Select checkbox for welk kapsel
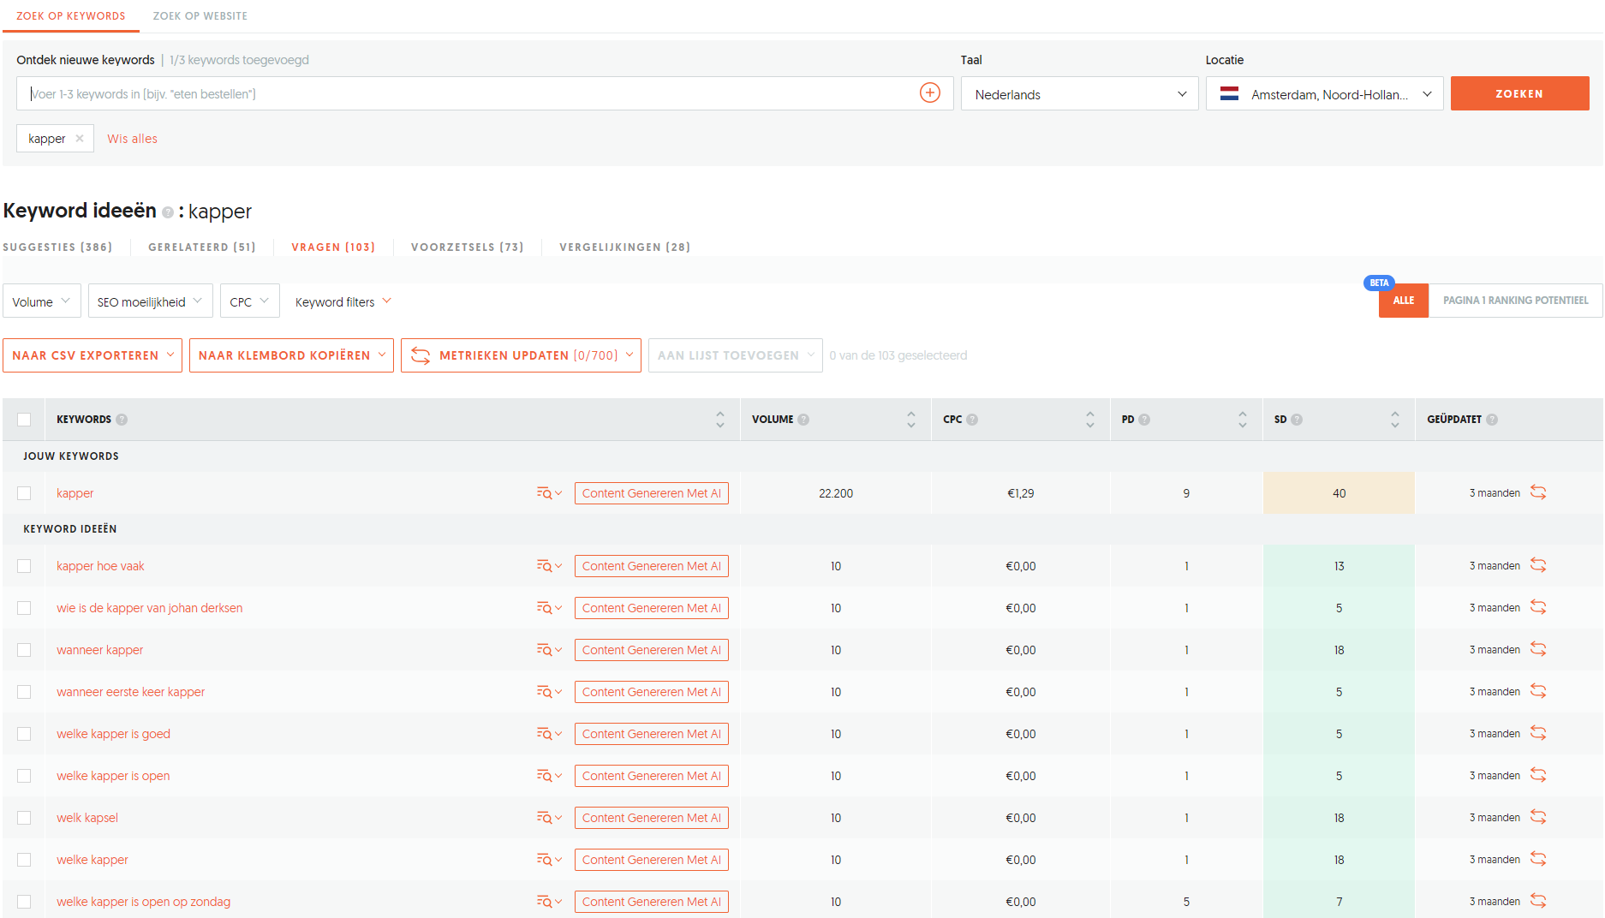The image size is (1605, 918). 24,818
